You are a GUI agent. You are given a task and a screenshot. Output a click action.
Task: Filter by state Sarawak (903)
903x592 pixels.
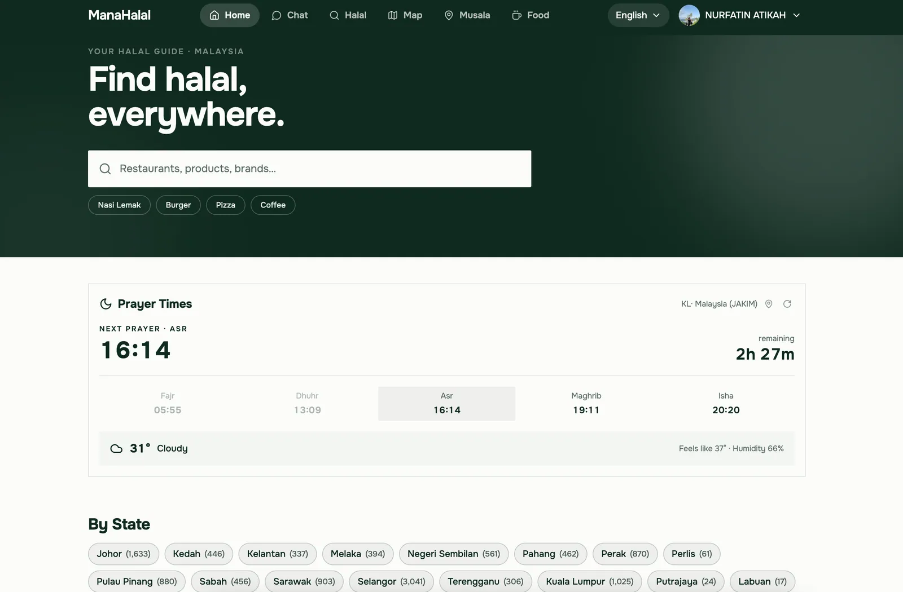click(304, 581)
